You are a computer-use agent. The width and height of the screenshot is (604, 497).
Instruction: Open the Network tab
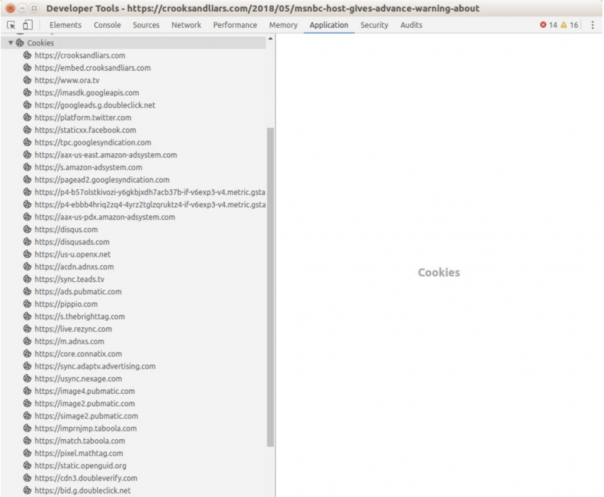click(186, 25)
